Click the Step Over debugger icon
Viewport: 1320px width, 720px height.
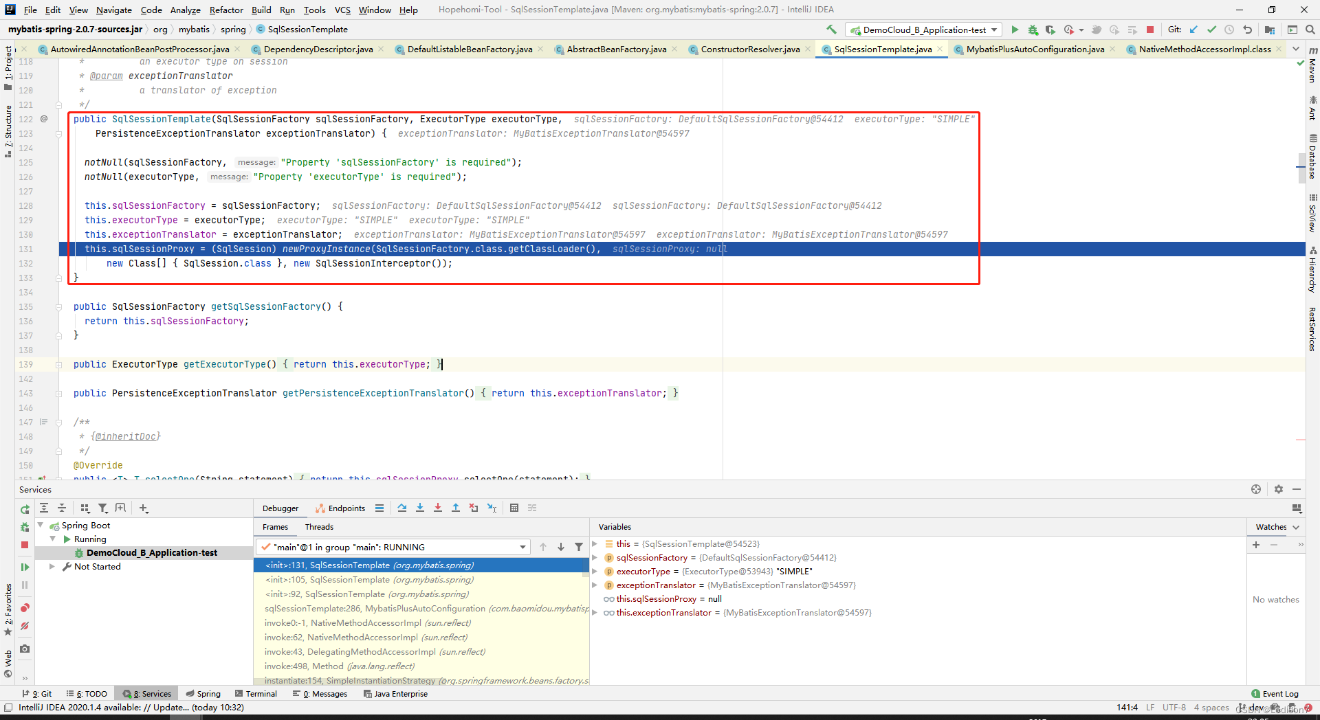402,508
